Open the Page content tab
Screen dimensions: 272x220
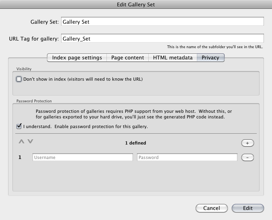(127, 57)
